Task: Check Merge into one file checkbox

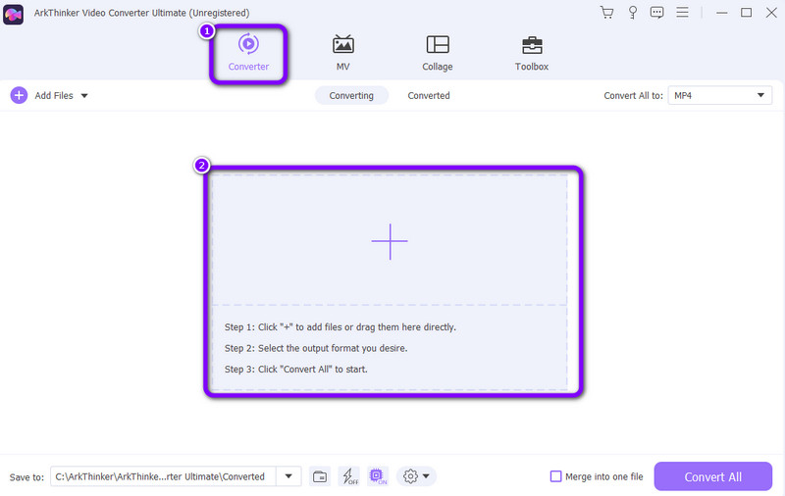Action: point(555,476)
